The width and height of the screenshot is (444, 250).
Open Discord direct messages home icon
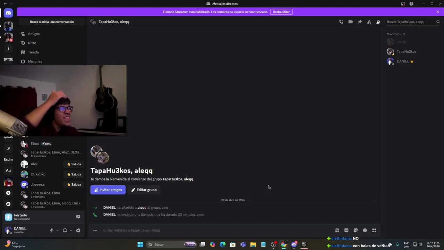click(x=8, y=13)
